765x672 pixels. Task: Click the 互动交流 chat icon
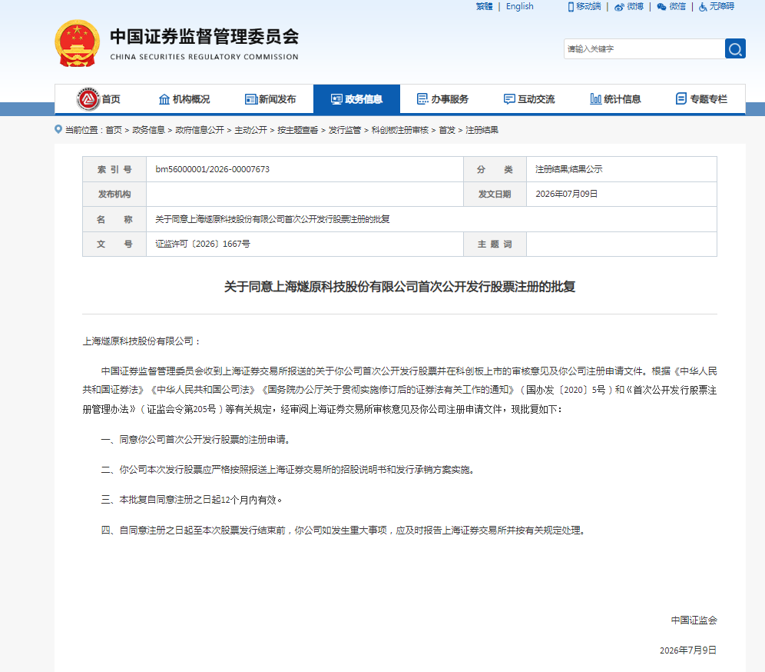[509, 99]
